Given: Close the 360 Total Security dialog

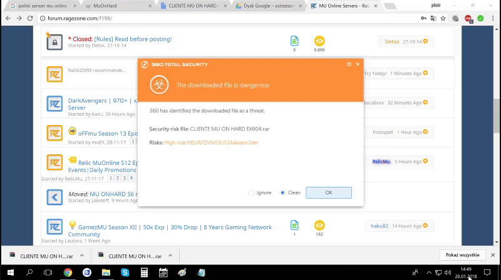Looking at the screenshot, I should pyautogui.click(x=358, y=64).
